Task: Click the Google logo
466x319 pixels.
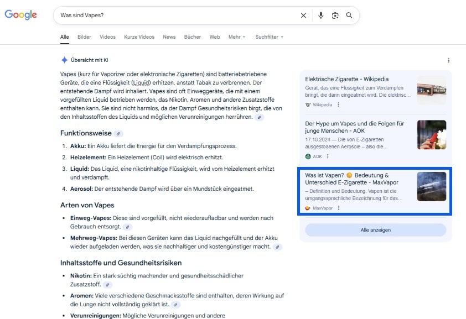Action: [20, 15]
